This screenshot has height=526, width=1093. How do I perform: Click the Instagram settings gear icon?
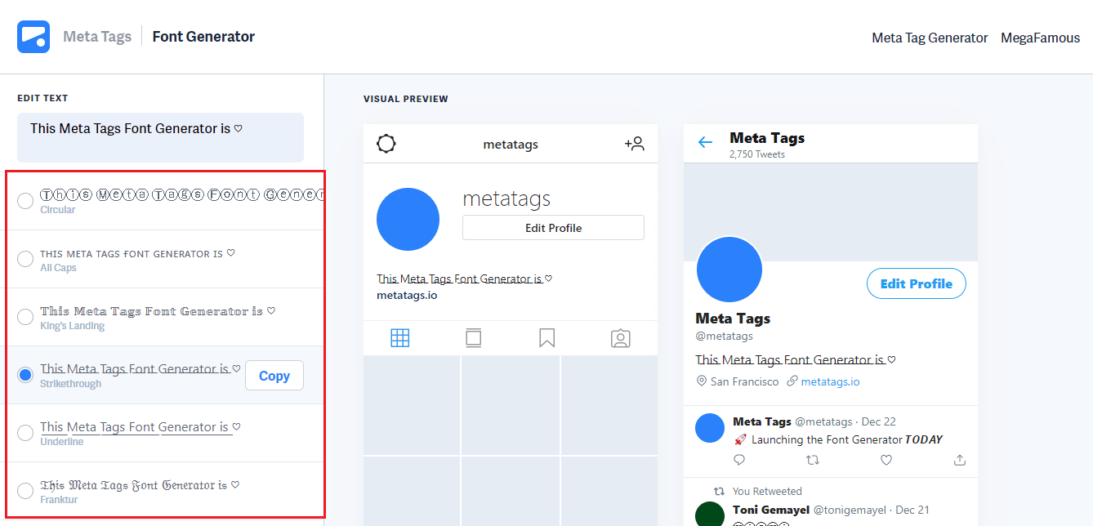tap(386, 145)
